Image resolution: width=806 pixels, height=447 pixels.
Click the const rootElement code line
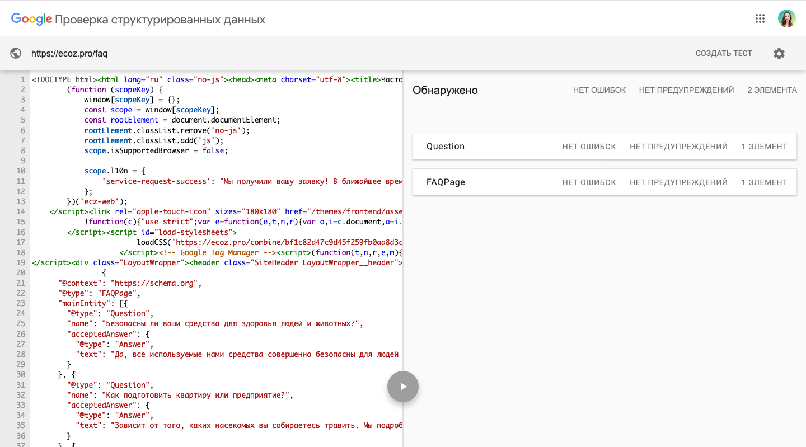point(182,120)
